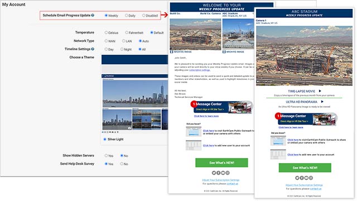Click add new user link in ABC Stadium email
Screen dimensions: 357x201
click(293, 155)
